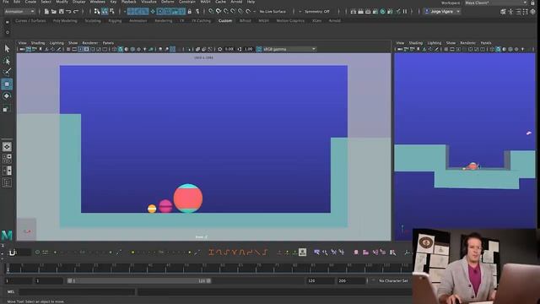Click the green IPR render circle icon
This screenshot has width=540, height=304.
[382, 11]
